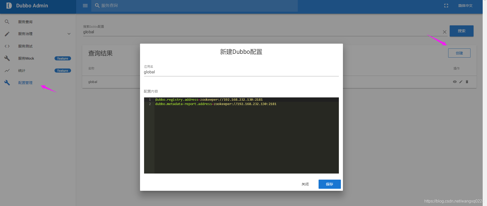
Task: Click the global row name in results
Action: point(93,82)
